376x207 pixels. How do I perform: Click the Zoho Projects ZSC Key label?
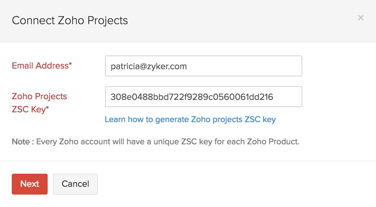(x=39, y=103)
